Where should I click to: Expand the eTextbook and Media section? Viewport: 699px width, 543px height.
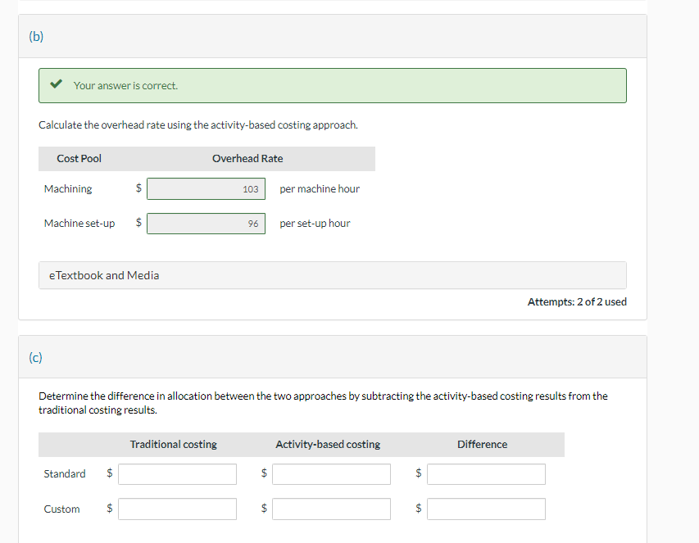click(x=102, y=275)
